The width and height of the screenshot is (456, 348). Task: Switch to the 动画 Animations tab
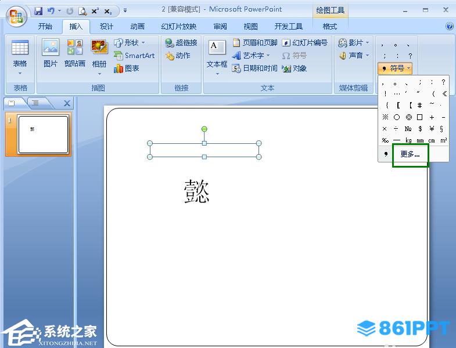(x=137, y=27)
